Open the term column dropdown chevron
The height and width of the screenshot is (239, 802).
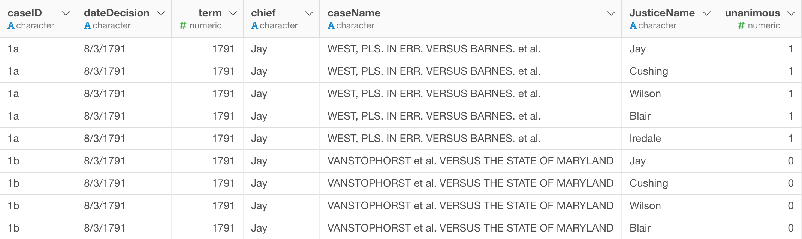click(x=233, y=13)
